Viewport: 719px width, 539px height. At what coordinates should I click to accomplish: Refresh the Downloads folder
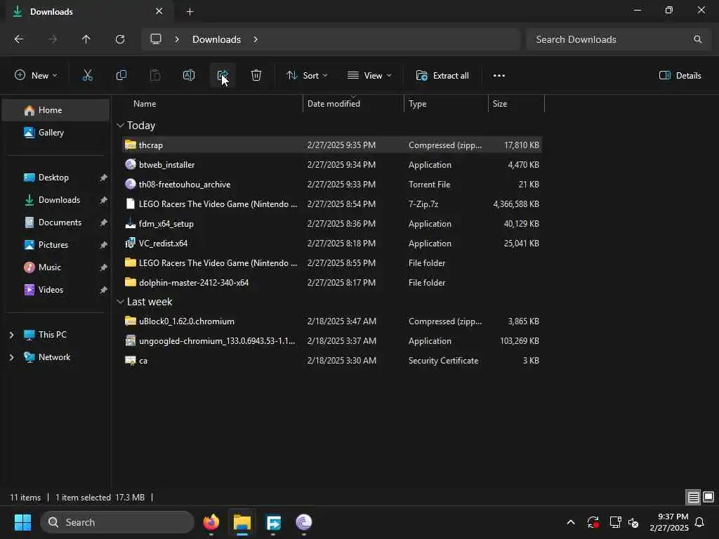click(x=120, y=39)
